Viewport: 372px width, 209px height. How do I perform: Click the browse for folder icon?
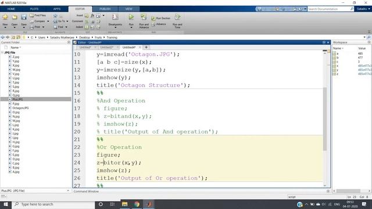18,37
